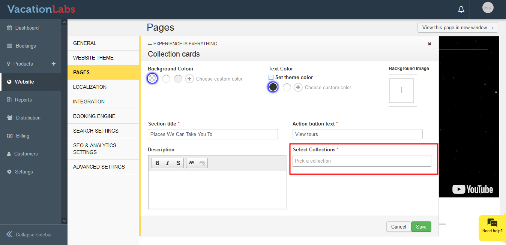Click View this page in new window
Image resolution: width=506 pixels, height=245 pixels.
coord(458,27)
